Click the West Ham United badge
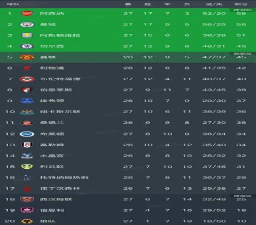 (x=27, y=199)
